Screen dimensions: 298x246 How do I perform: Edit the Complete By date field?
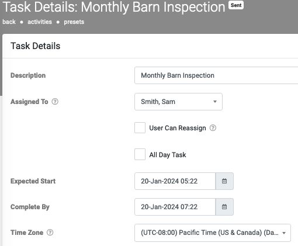(175, 207)
